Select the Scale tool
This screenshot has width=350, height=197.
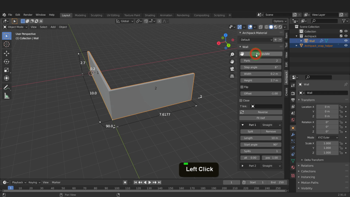point(6,70)
